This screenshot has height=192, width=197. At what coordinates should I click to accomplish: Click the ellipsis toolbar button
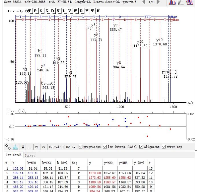[29, 147]
